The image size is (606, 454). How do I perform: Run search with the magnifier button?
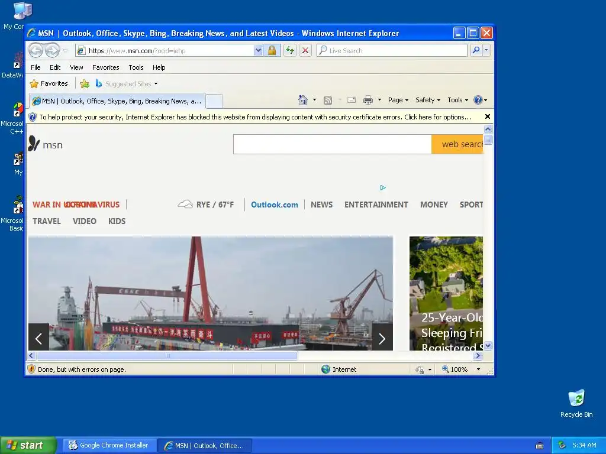(x=476, y=50)
